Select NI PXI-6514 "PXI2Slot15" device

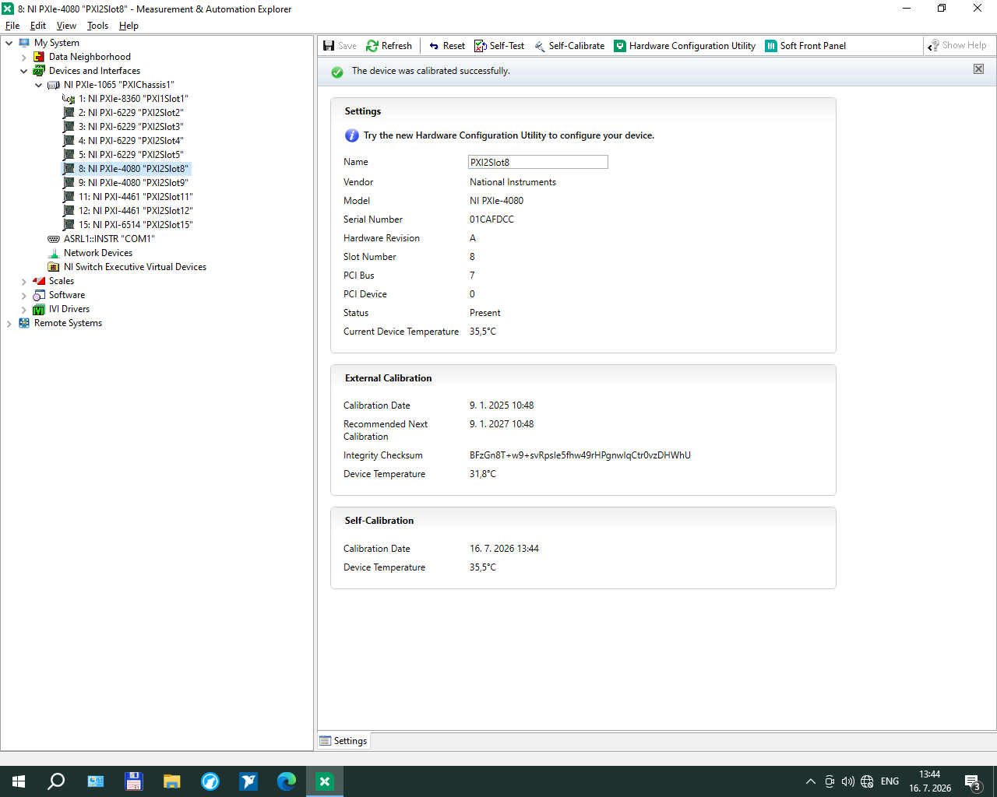[136, 225]
